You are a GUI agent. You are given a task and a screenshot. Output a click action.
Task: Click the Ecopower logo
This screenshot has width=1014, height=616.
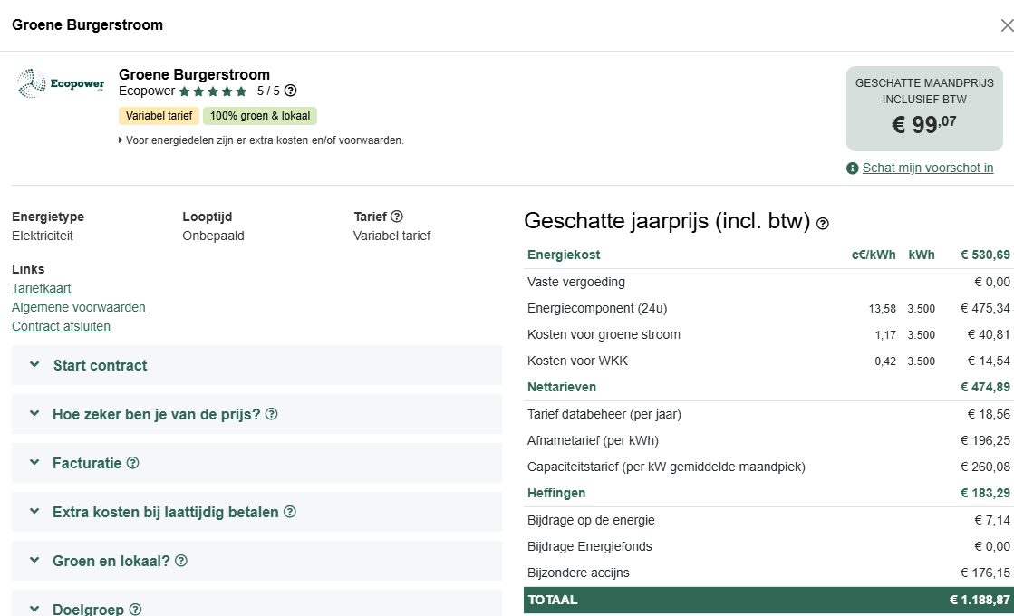click(x=61, y=84)
